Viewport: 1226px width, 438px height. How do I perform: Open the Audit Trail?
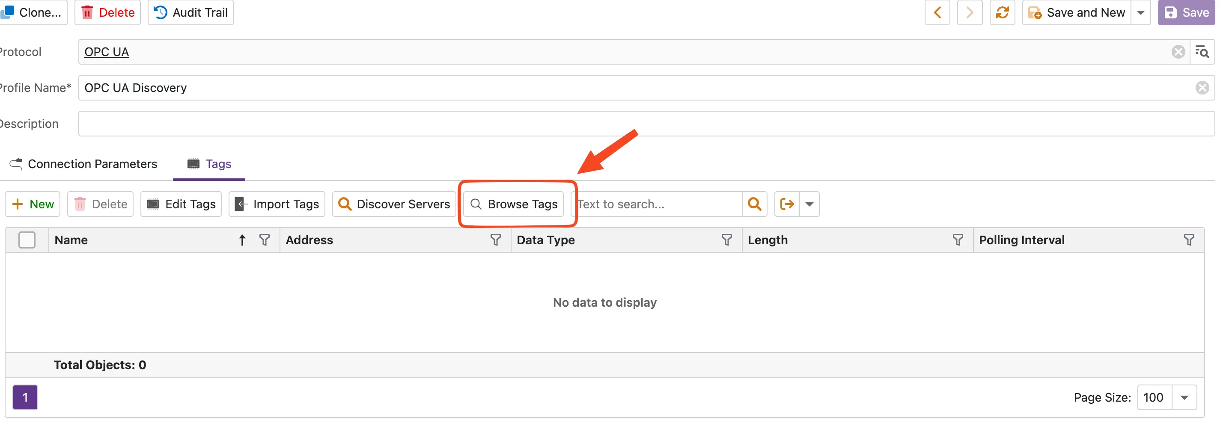(x=190, y=12)
